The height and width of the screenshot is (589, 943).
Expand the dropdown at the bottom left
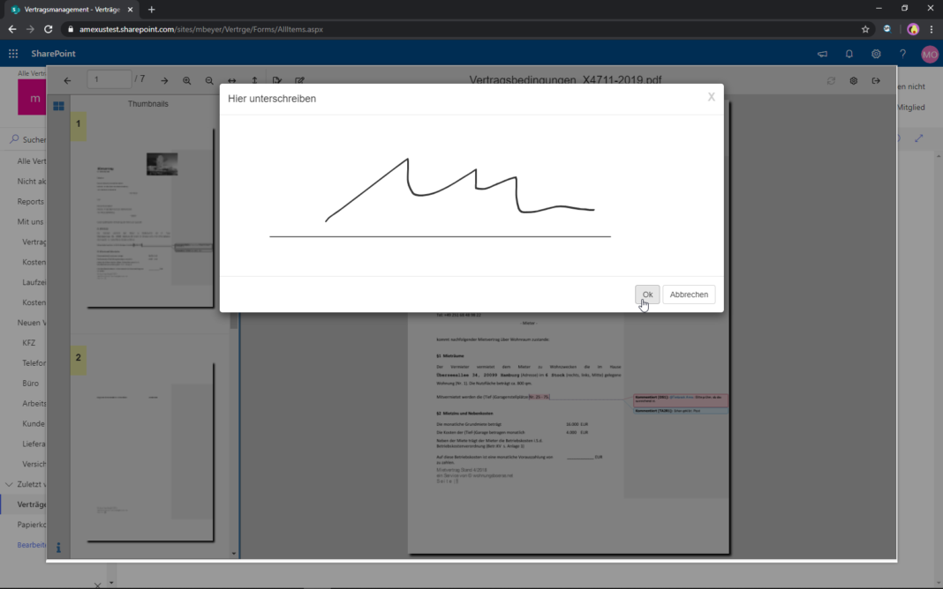tap(110, 581)
